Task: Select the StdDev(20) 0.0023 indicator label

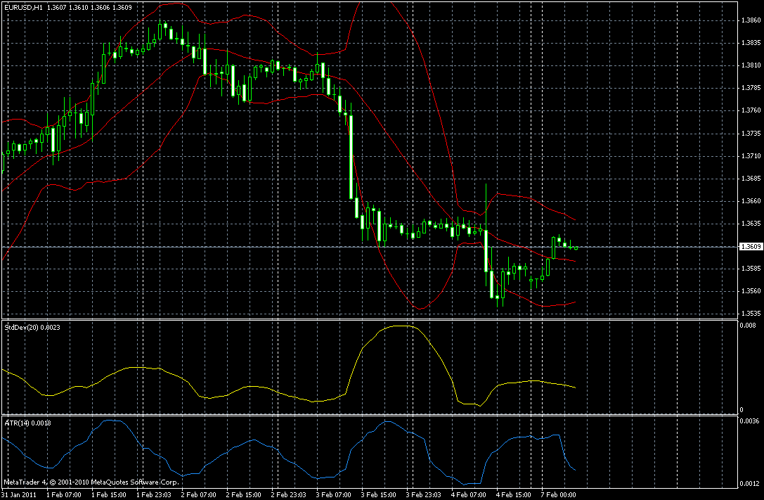Action: coord(32,328)
